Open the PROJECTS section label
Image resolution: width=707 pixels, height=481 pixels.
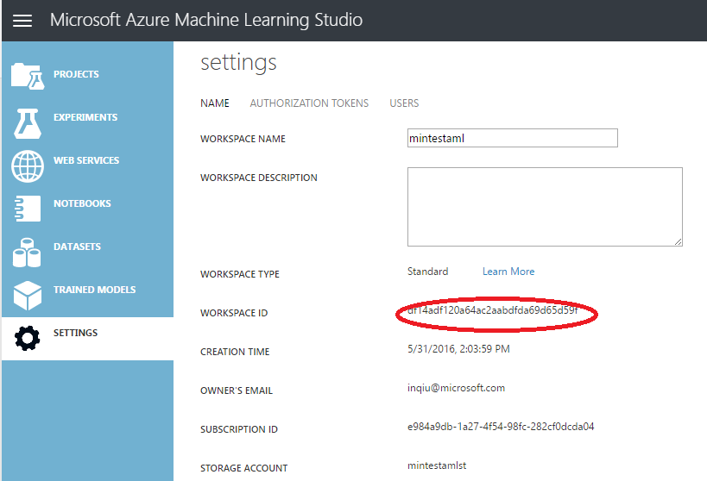(76, 74)
